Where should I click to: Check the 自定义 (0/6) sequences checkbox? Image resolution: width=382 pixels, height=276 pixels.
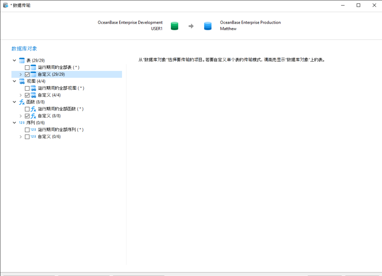(27, 137)
